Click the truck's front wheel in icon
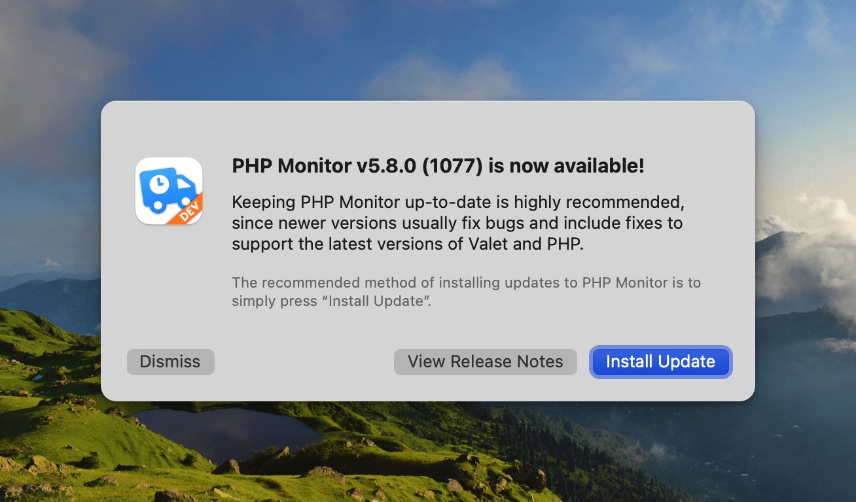The height and width of the screenshot is (502, 856). pos(186,203)
